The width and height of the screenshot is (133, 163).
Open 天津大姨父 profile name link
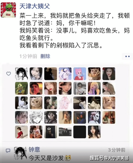pos(35,6)
